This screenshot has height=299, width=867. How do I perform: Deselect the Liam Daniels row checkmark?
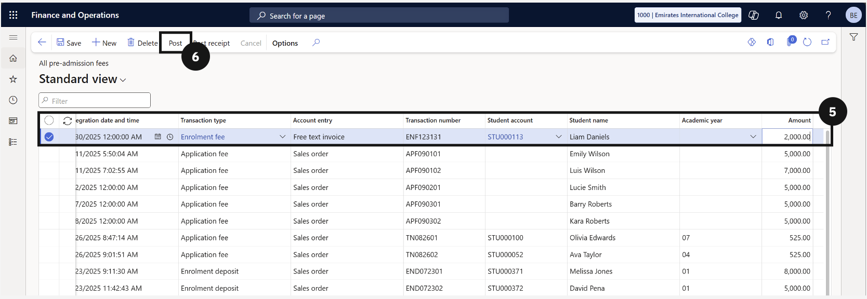click(x=49, y=137)
